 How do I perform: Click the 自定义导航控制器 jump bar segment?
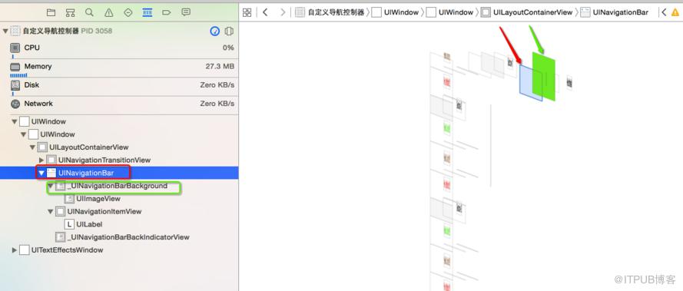coord(330,12)
